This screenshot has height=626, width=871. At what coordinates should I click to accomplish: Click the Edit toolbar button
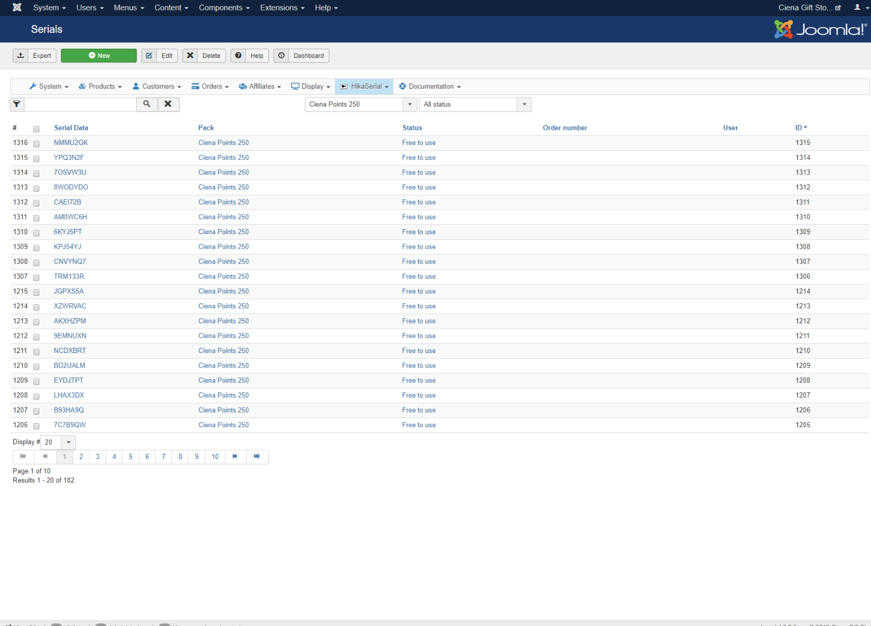coord(159,56)
